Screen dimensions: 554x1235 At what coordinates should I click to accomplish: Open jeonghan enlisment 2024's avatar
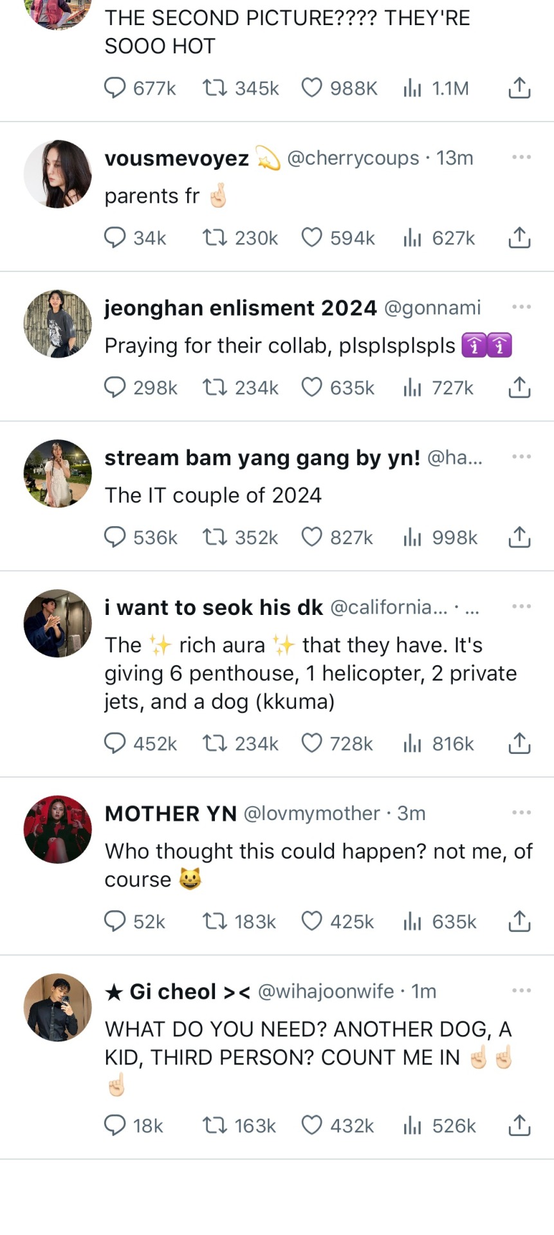click(x=58, y=324)
